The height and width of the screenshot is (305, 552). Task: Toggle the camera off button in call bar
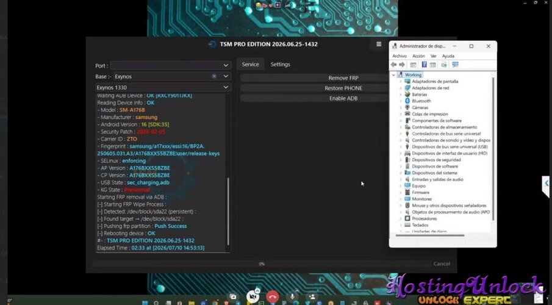253,297
